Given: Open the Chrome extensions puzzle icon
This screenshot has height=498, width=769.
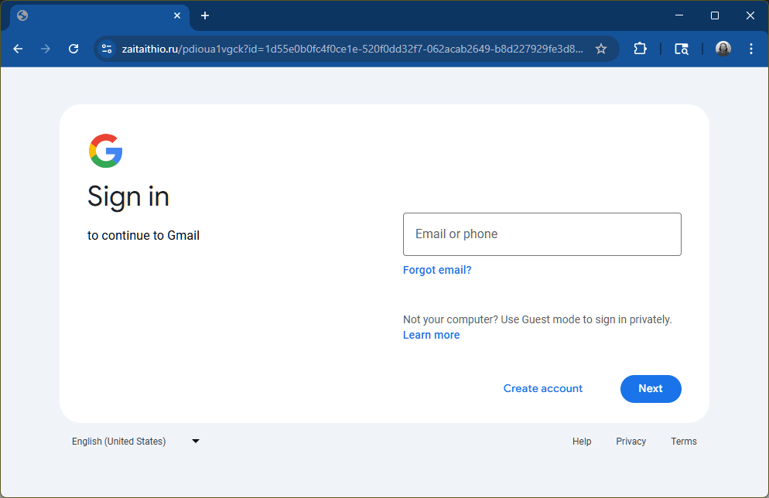Looking at the screenshot, I should (640, 48).
